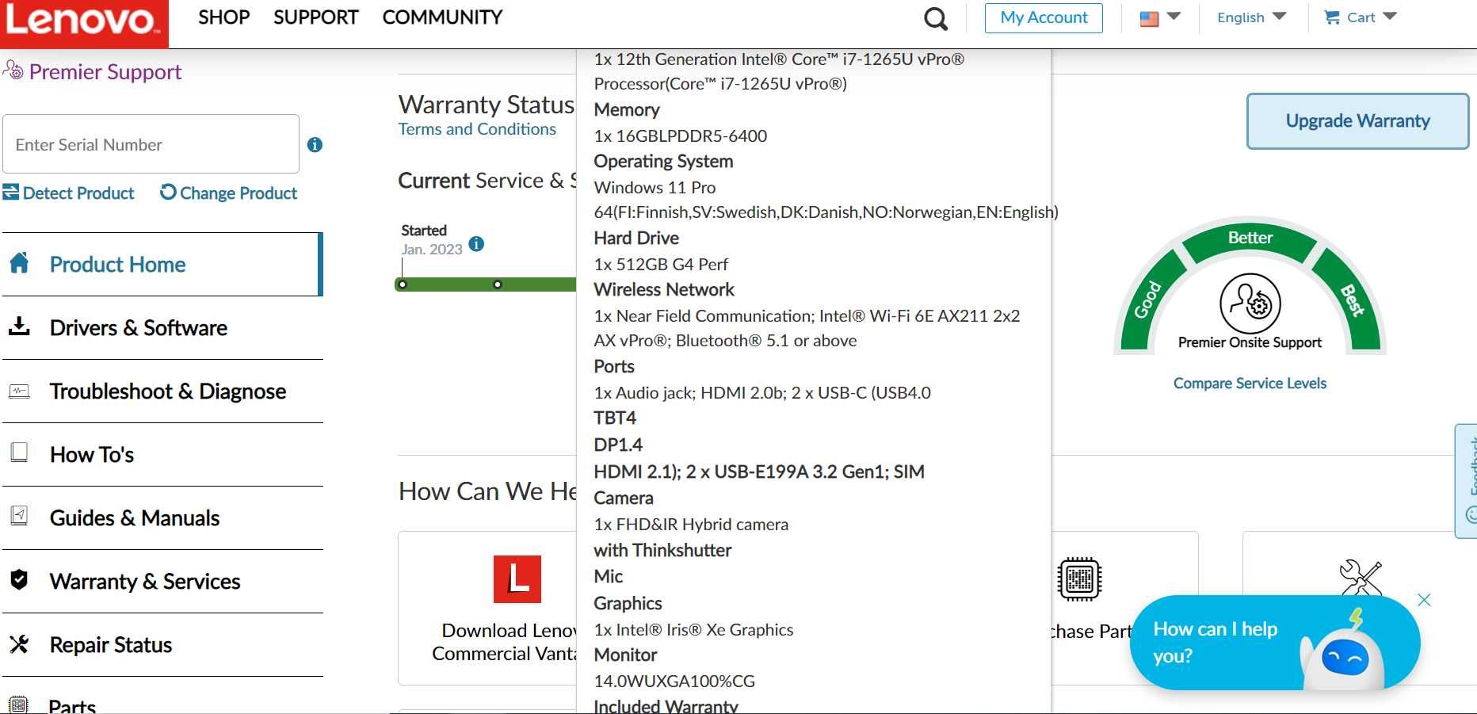Click the '14.0WUXGA100%CG' monitor value

click(674, 682)
